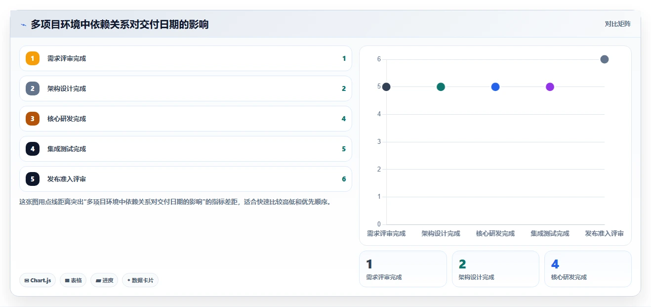The image size is (651, 307).
Task: Click the value 5 in the 集成测试完成 row
Action: pyautogui.click(x=344, y=149)
